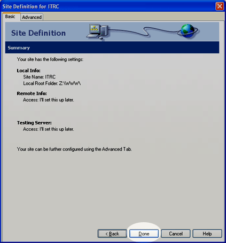Finish the wizard with the Done button
This screenshot has height=243, width=226.
tap(144, 233)
